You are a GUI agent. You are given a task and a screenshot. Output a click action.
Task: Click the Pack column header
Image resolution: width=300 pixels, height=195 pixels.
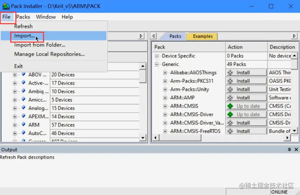[189, 47]
